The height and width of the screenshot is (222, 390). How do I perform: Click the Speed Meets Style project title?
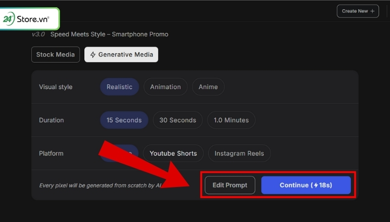[x=109, y=34]
